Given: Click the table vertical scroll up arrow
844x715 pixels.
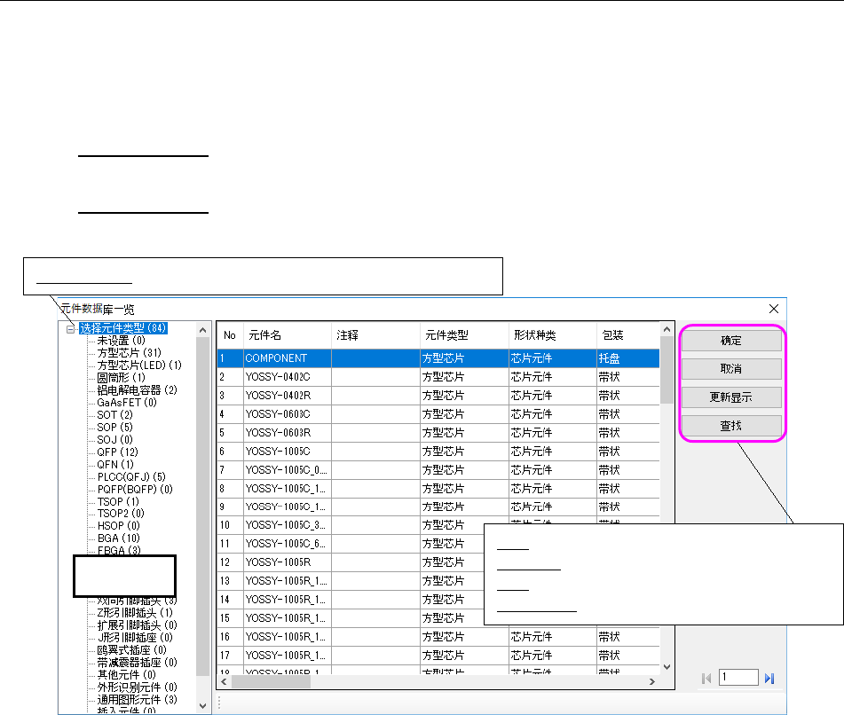Looking at the screenshot, I should click(x=667, y=329).
